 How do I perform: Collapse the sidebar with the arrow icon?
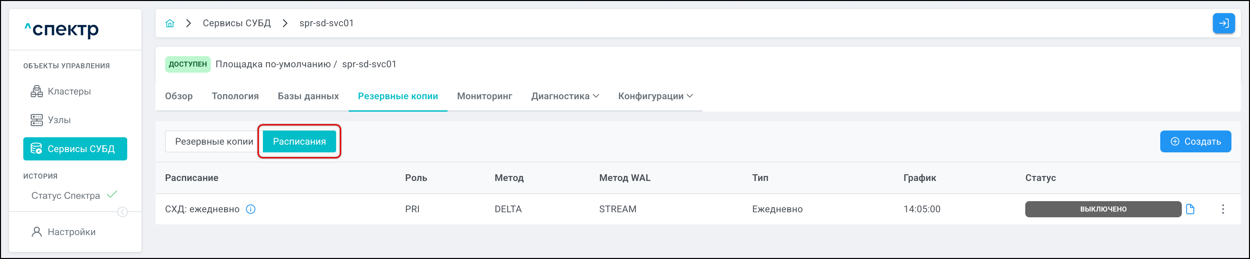(123, 212)
